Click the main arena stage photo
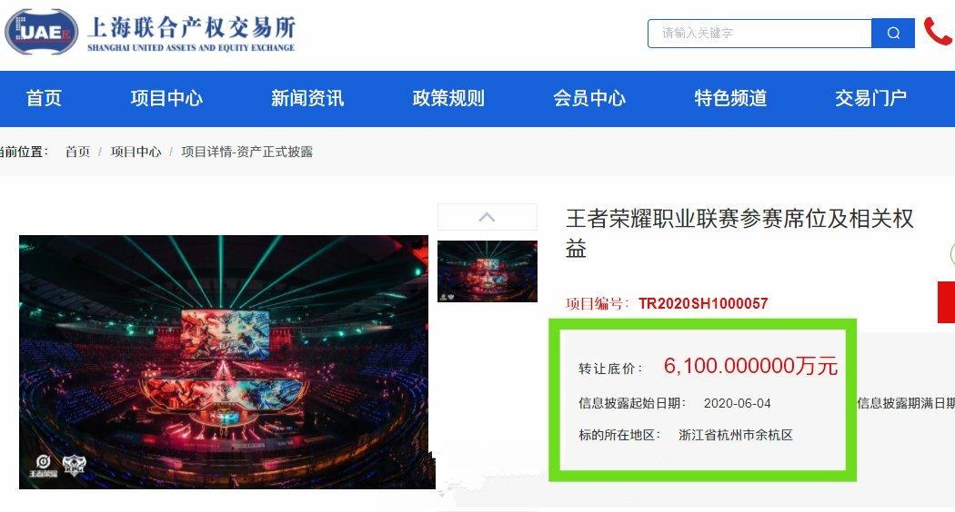The width and height of the screenshot is (955, 512). click(x=227, y=362)
